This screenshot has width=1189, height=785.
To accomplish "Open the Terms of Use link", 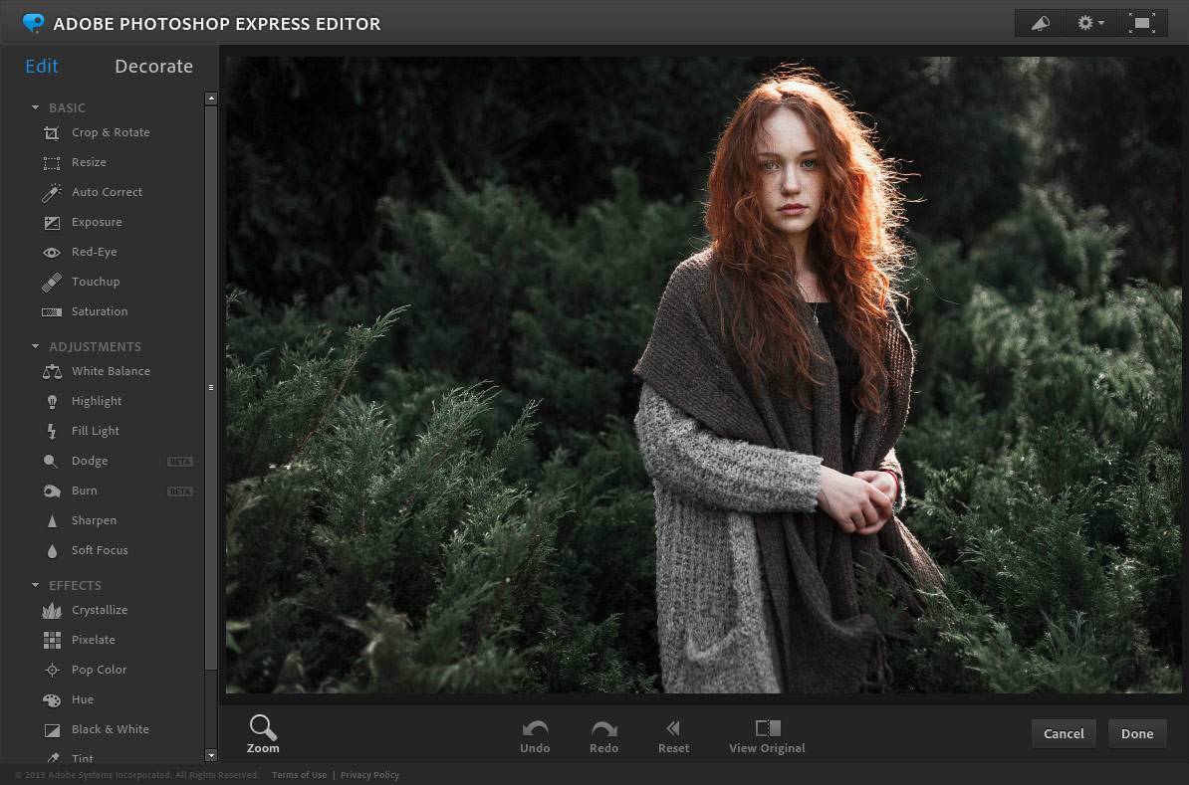I will point(300,775).
